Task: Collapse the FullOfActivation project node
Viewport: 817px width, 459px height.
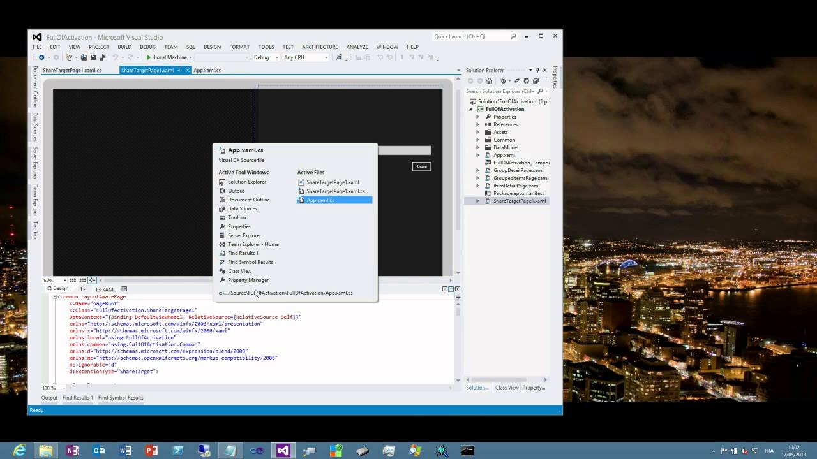Action: pos(471,109)
